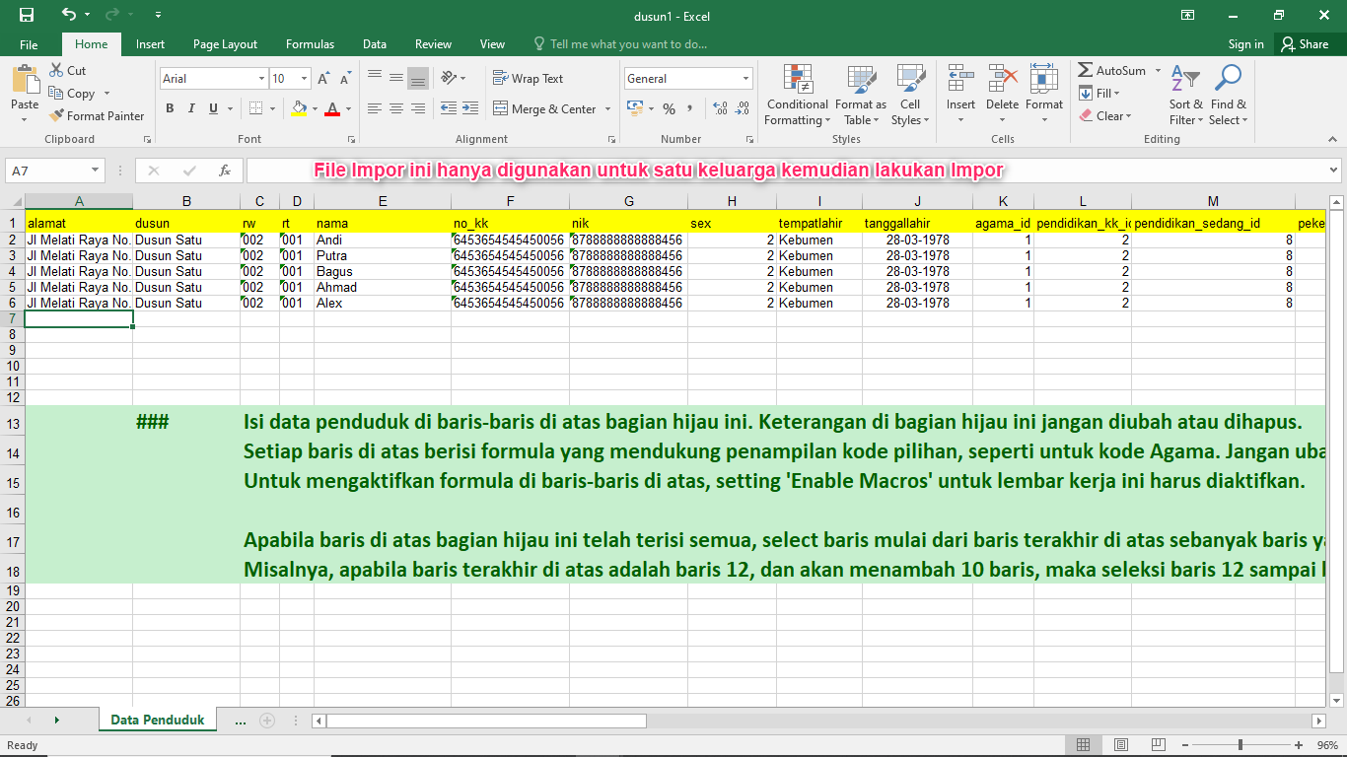Toggle Align Left

tap(375, 109)
